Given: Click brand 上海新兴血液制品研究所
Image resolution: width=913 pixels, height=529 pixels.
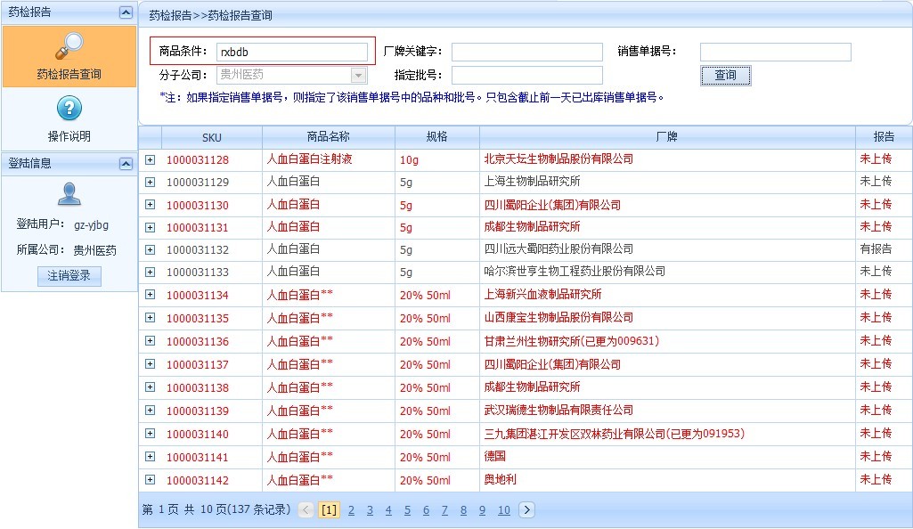Looking at the screenshot, I should [542, 295].
